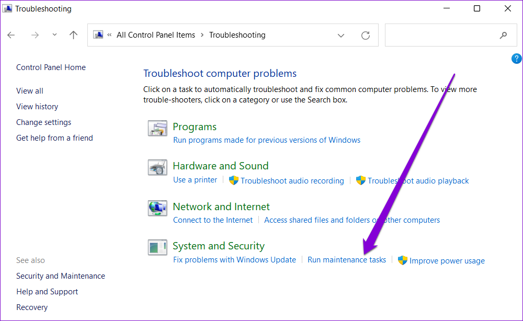The image size is (523, 321).
Task: Open the Programs category heading
Action: [x=195, y=127]
